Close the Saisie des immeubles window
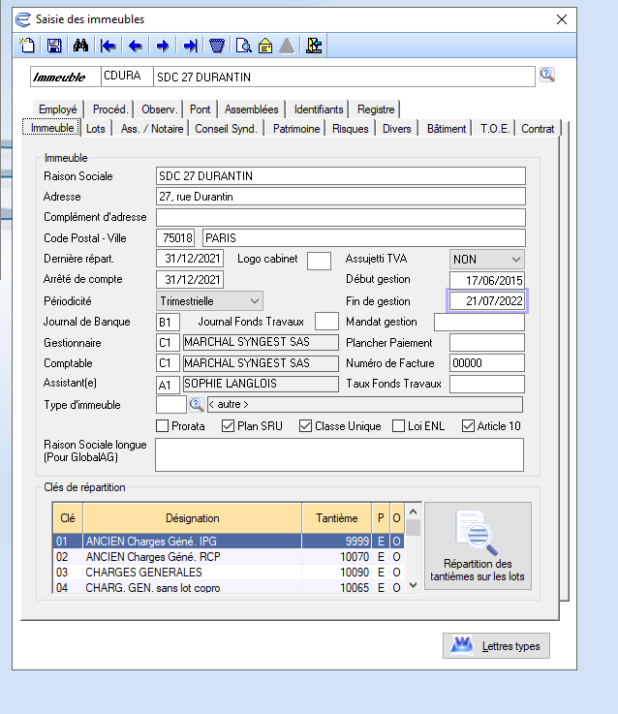Image resolution: width=618 pixels, height=714 pixels. pyautogui.click(x=562, y=19)
